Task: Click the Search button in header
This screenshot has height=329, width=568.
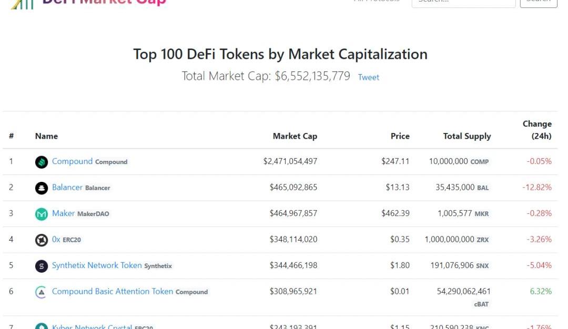Action: (538, 2)
